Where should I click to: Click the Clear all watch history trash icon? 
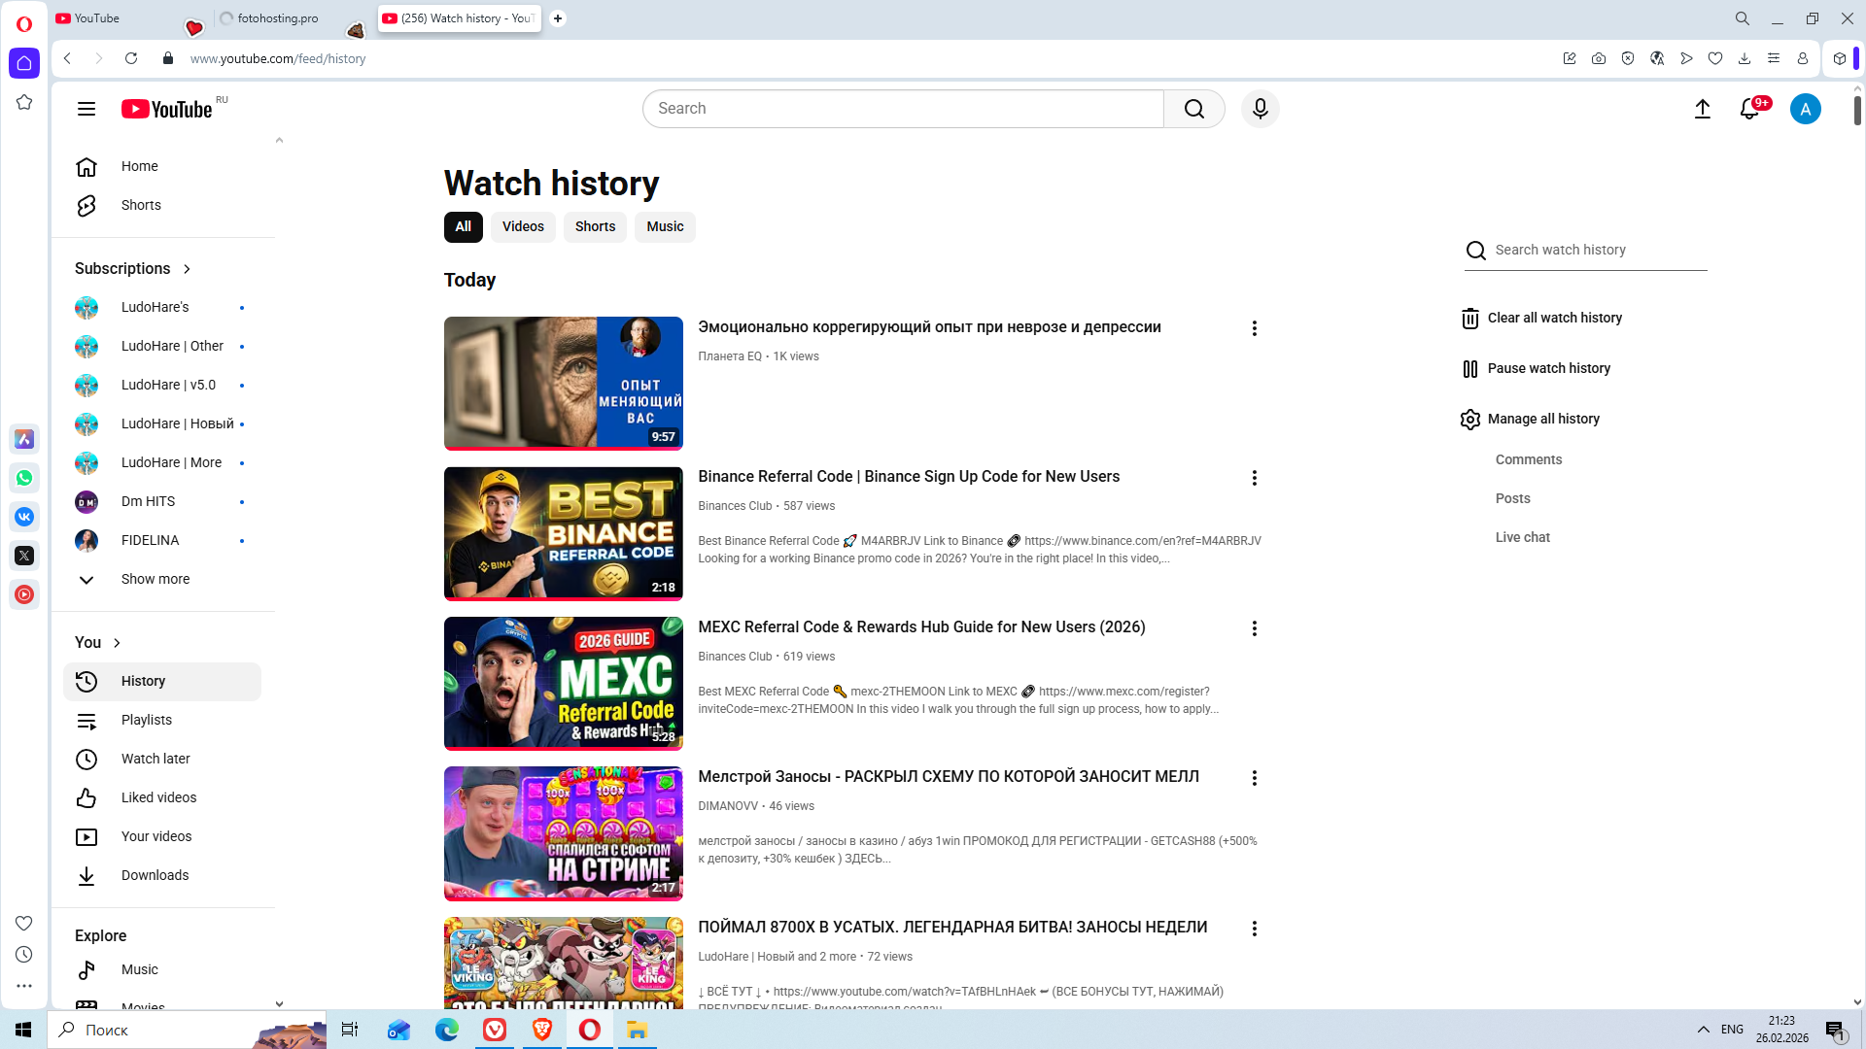(1469, 319)
